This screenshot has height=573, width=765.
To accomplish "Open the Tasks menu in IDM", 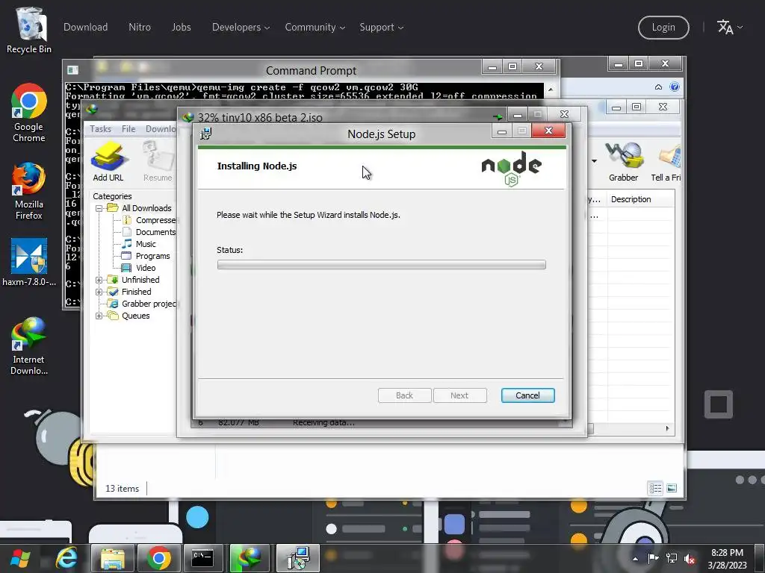I will 101,129.
